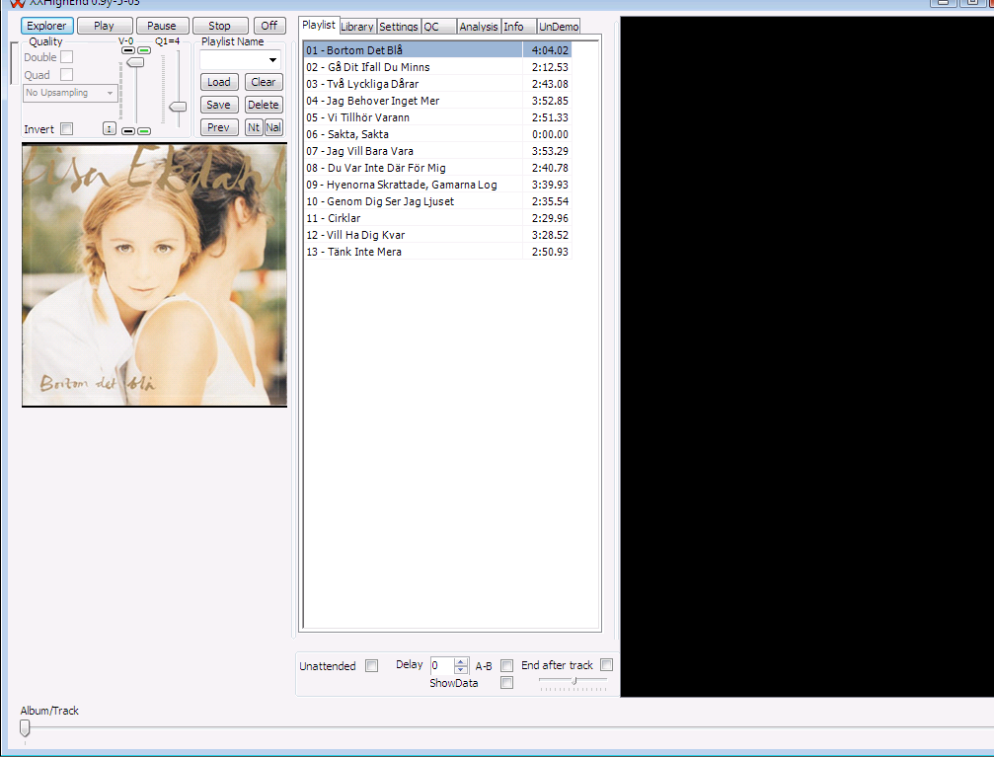Click the green indicator button above the volume slider
Viewport: 994px width, 757px height.
click(x=144, y=50)
